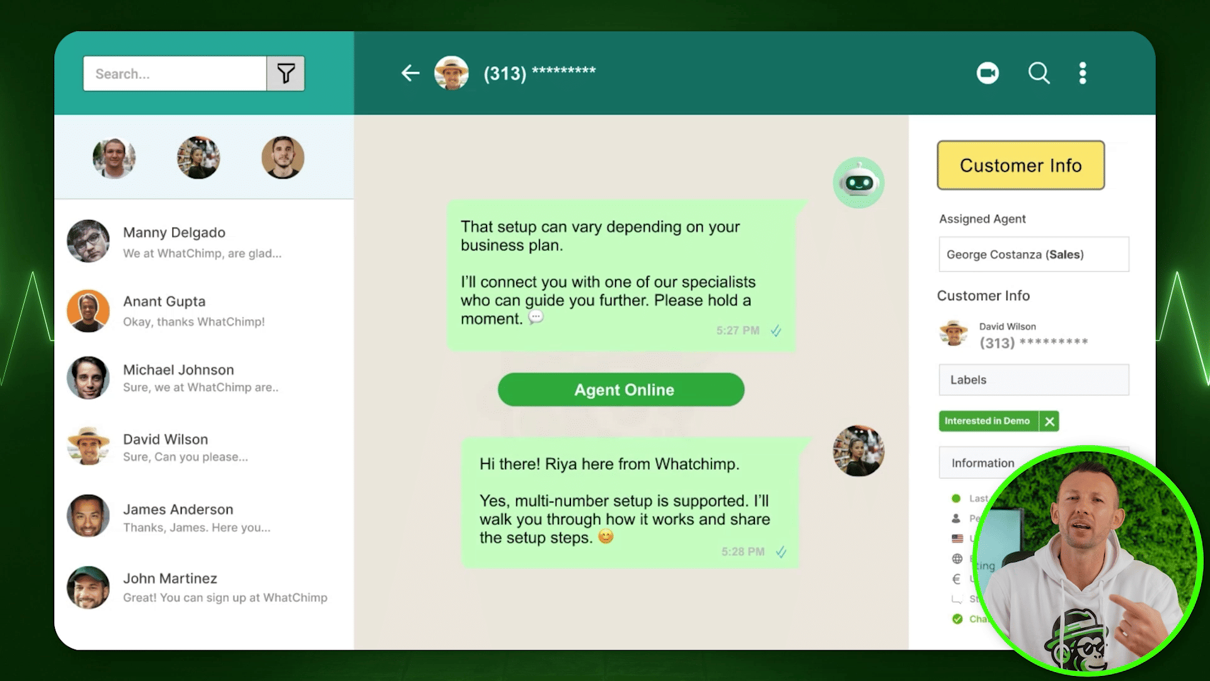Click the filter funnel icon beside search

coord(285,74)
